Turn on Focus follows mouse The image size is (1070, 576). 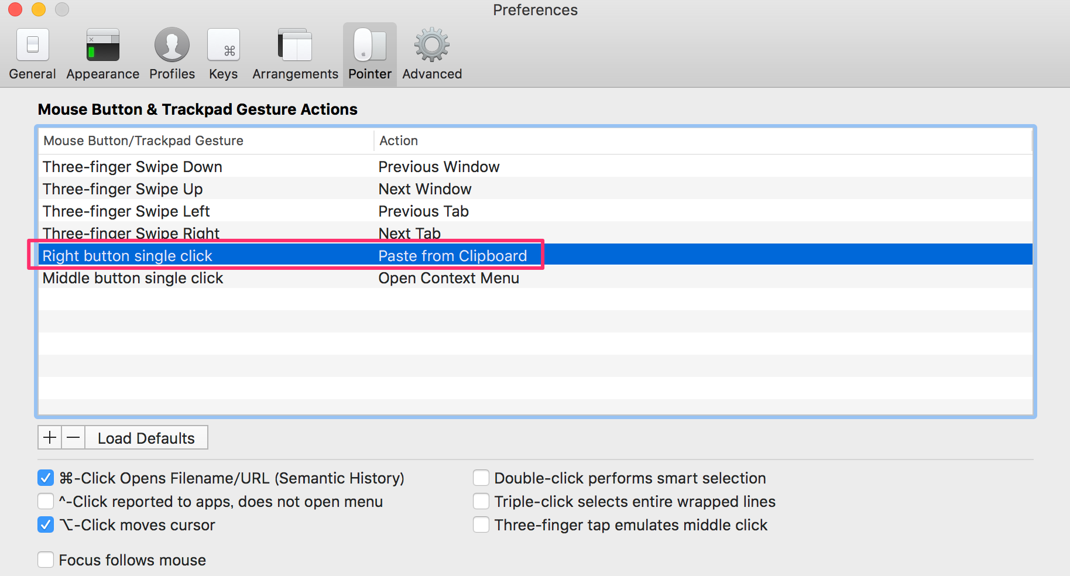click(x=46, y=560)
